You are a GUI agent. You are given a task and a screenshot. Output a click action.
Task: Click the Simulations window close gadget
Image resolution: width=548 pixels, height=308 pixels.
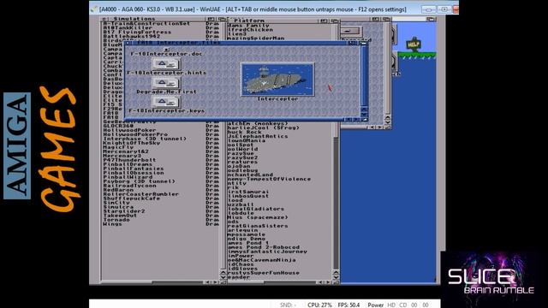(104, 19)
